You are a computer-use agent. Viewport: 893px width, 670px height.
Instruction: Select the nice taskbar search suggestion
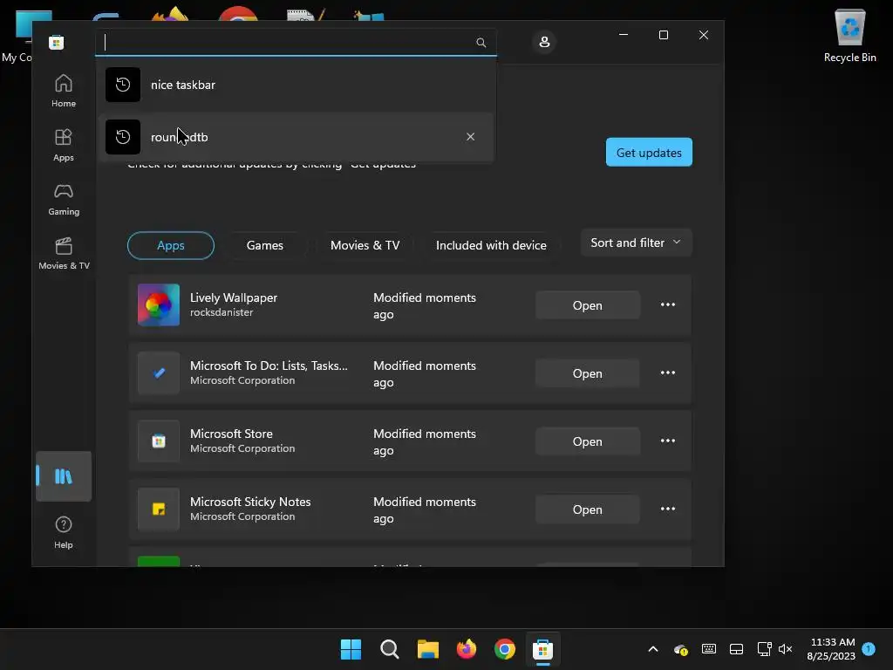[x=296, y=85]
